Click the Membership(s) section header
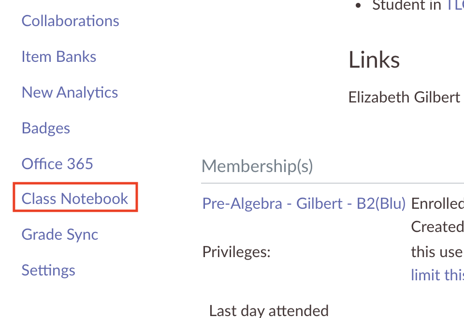Screen dimensions: 464x318 (x=257, y=166)
